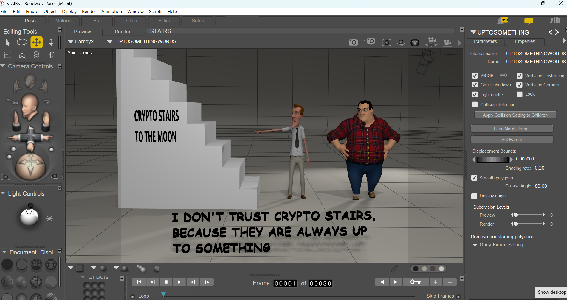Switch to the Parameters tab
The width and height of the screenshot is (567, 300).
(x=485, y=42)
